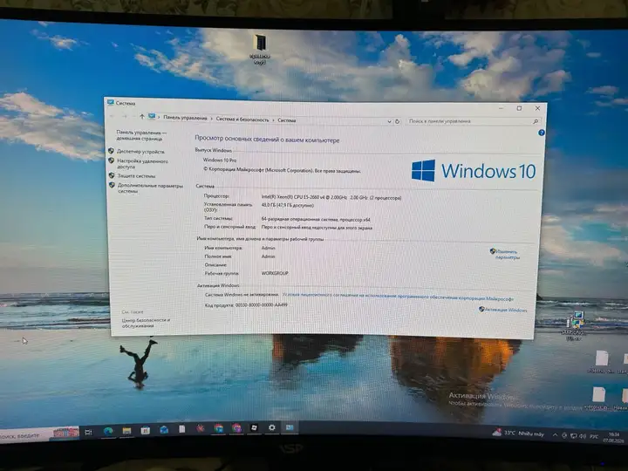This screenshot has width=628, height=471.
Task: Click the forward navigation arrow
Action: pyautogui.click(x=125, y=116)
